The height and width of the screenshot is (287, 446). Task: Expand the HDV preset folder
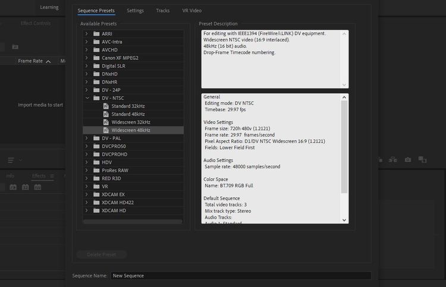(x=87, y=162)
